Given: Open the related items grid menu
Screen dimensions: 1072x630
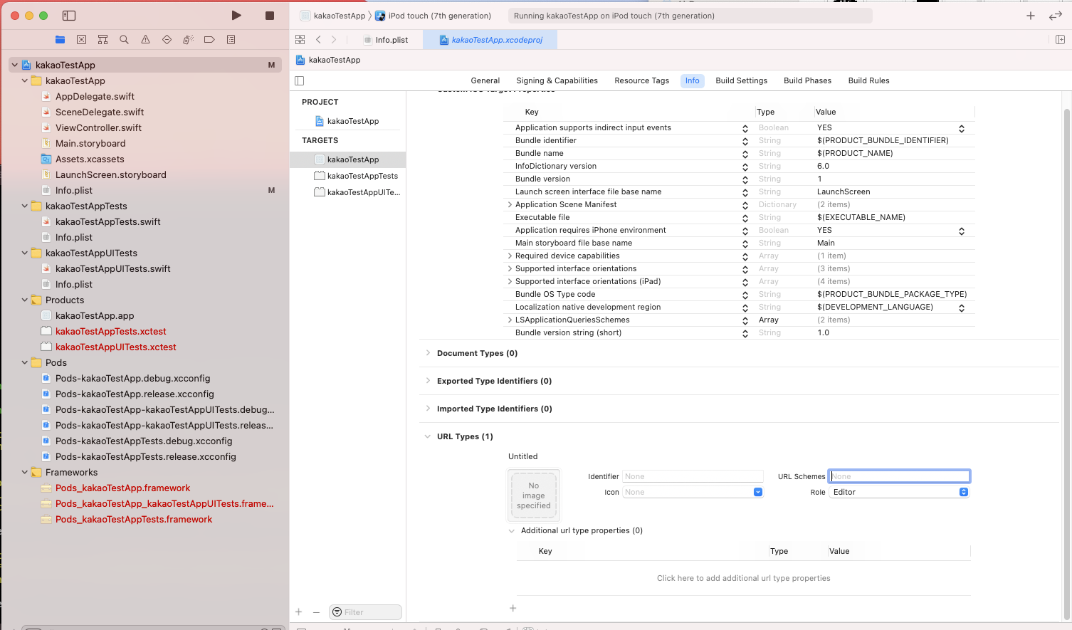Looking at the screenshot, I should 300,40.
